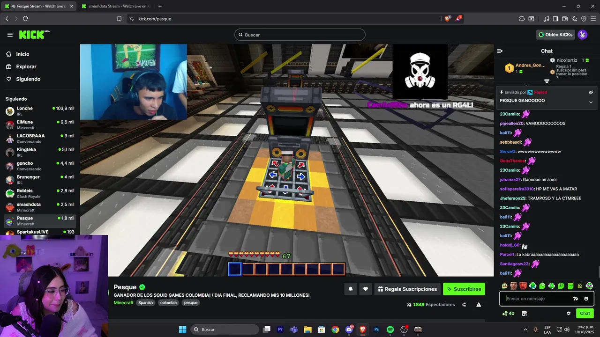This screenshot has width=600, height=337.
Task: Open browser extensions puzzle icon
Action: pyautogui.click(x=522, y=19)
